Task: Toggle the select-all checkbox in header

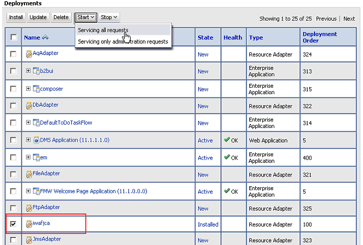Action: (14, 37)
